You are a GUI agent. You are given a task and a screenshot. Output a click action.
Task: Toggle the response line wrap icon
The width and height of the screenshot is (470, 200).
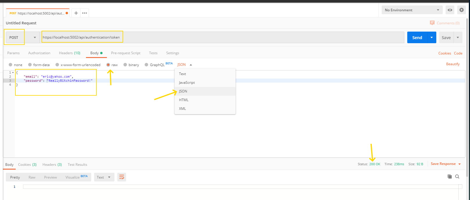pyautogui.click(x=122, y=177)
